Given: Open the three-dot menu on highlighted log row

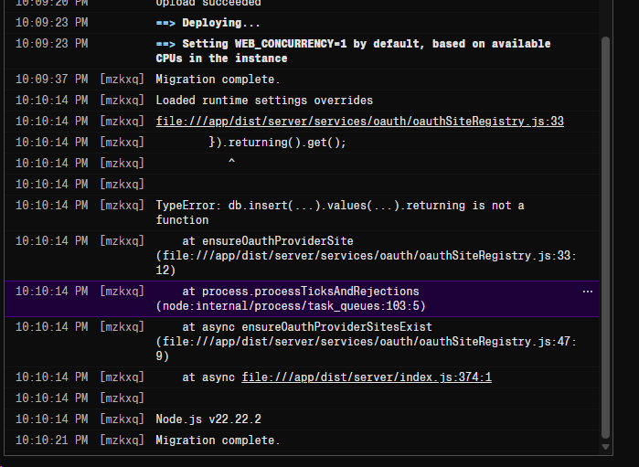Looking at the screenshot, I should pos(587,292).
